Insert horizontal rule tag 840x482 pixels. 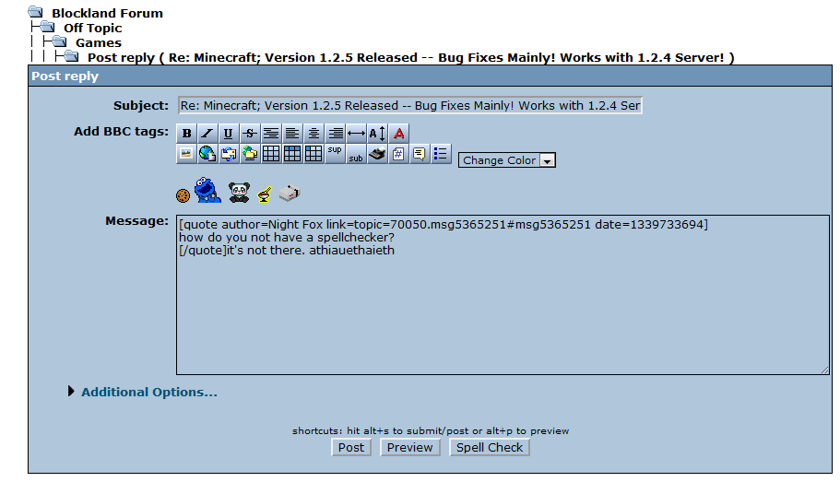(356, 134)
